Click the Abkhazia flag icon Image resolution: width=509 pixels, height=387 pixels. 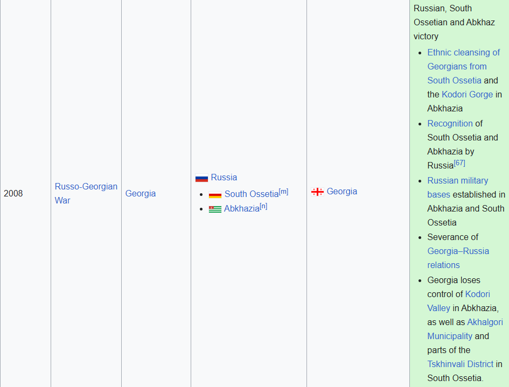tap(215, 209)
